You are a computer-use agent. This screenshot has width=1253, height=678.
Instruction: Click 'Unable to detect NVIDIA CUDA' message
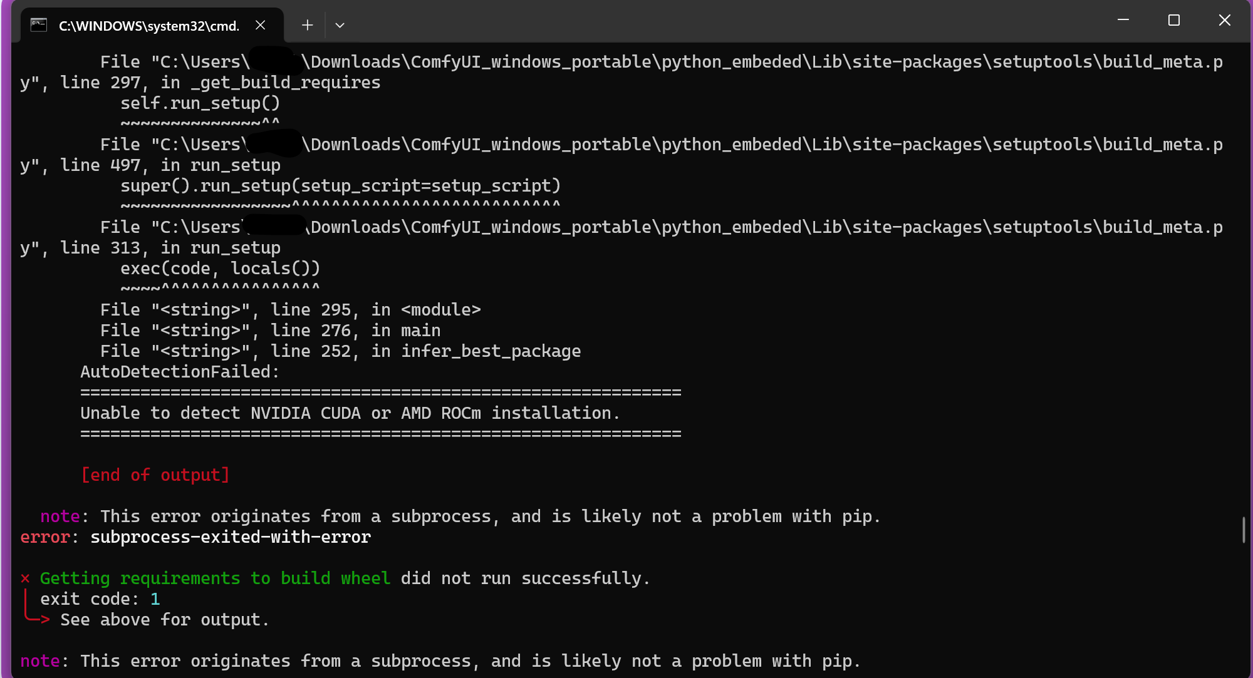click(350, 413)
